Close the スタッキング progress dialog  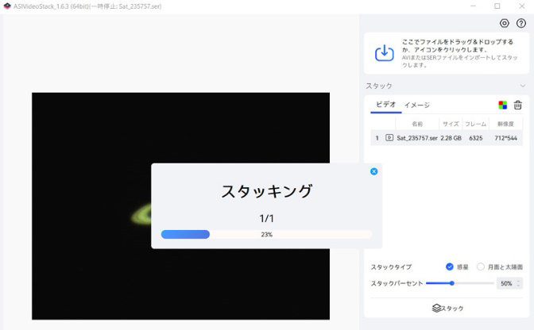tap(374, 171)
